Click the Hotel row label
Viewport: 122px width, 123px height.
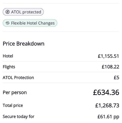point(8,56)
